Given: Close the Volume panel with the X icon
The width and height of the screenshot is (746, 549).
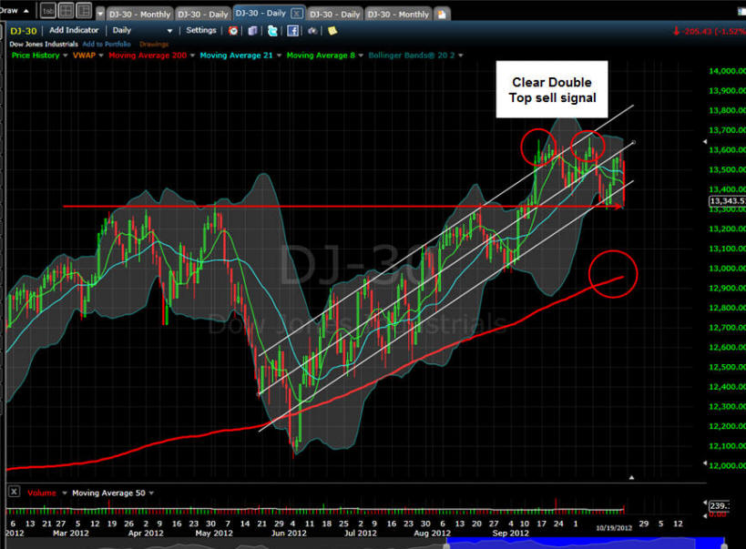Looking at the screenshot, I should point(15,492).
